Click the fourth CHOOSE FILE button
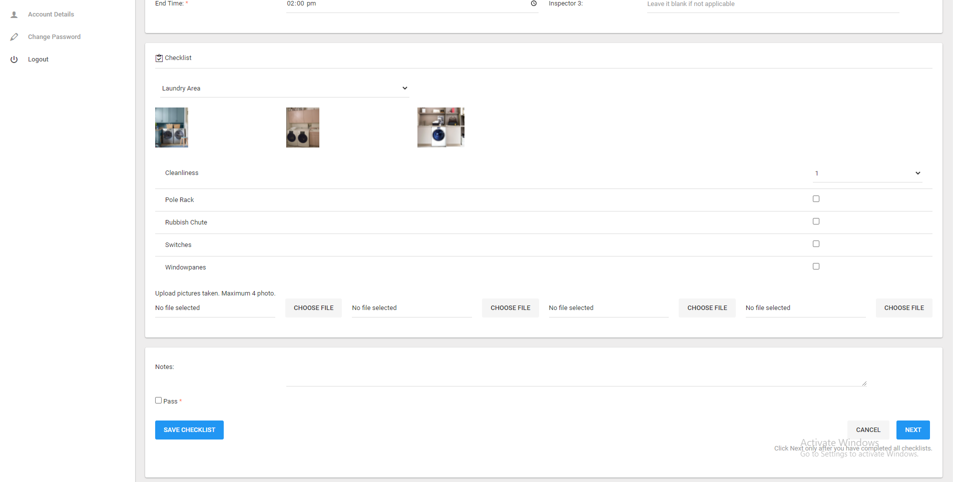 pos(904,308)
